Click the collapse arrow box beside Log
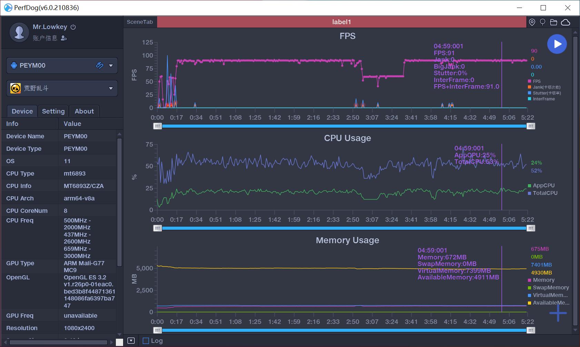 click(131, 341)
